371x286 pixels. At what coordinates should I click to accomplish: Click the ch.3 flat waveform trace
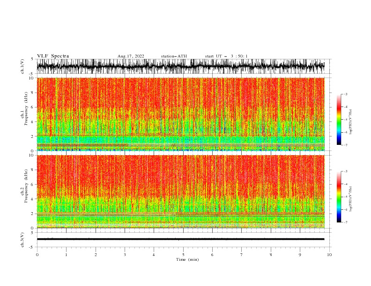[x=180, y=239]
